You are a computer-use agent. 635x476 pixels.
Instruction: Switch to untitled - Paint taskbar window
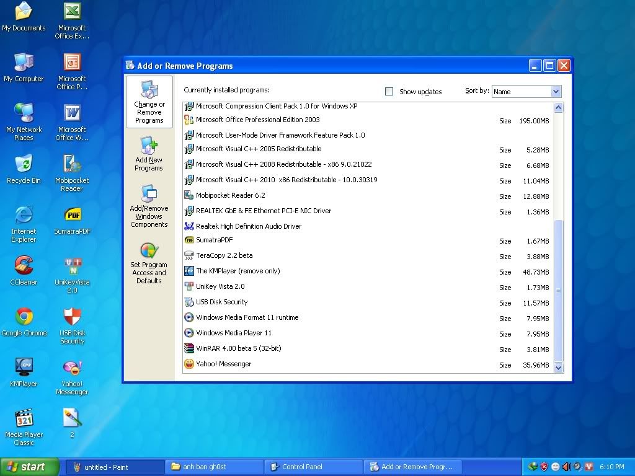(114, 467)
